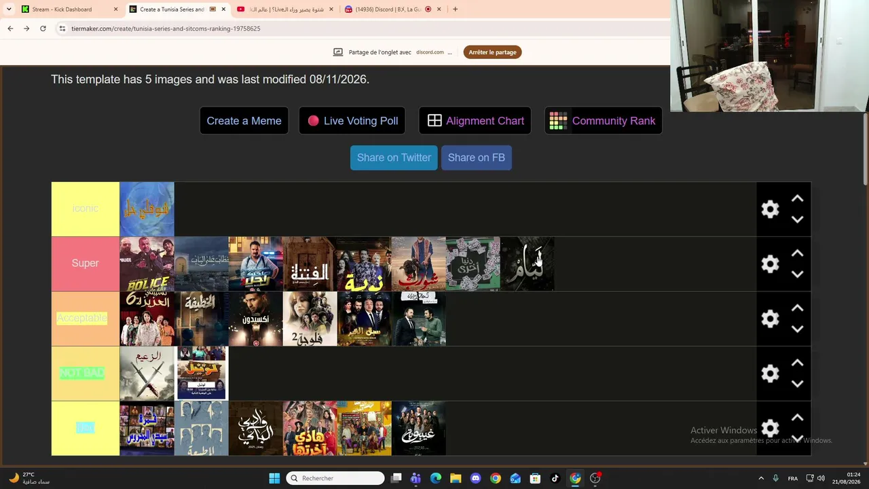Share the tier list on FB
Screen dimensions: 869x489
coord(477,158)
